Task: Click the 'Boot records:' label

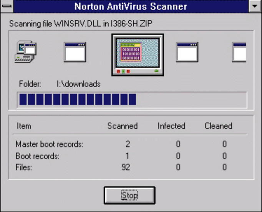Action: pyautogui.click(x=37, y=156)
